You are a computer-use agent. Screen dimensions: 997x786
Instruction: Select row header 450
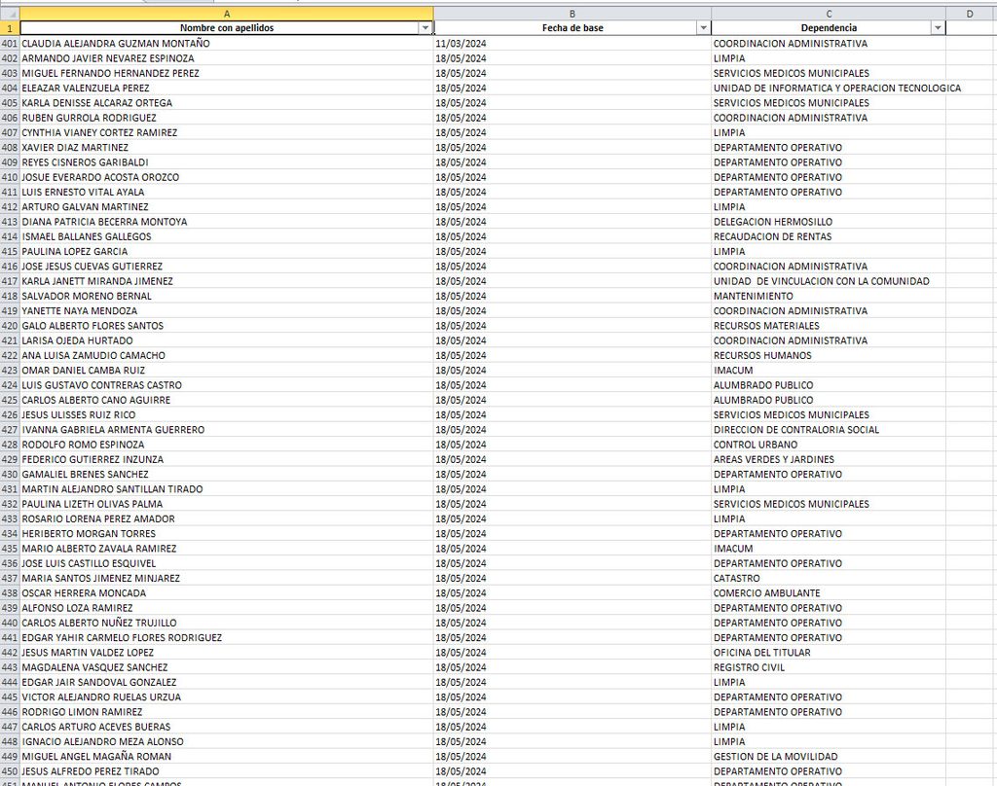(x=10, y=771)
